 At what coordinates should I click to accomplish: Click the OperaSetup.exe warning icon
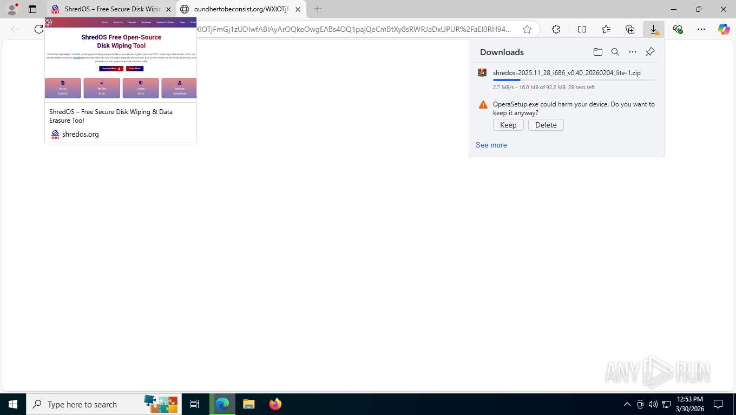[483, 105]
